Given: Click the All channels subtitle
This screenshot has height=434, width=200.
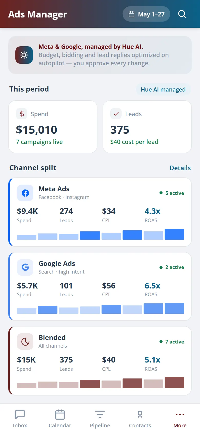Looking at the screenshot, I should (53, 346).
